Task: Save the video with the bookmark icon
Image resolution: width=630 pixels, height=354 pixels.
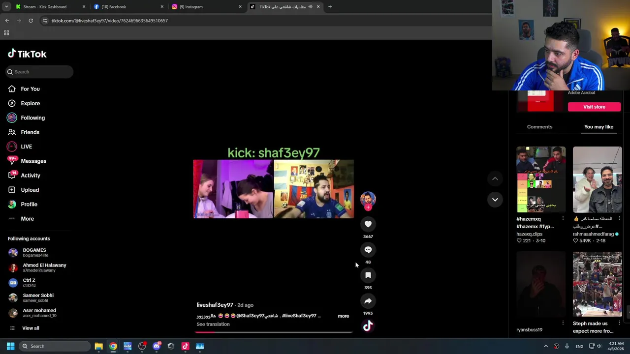Action: coord(368,275)
